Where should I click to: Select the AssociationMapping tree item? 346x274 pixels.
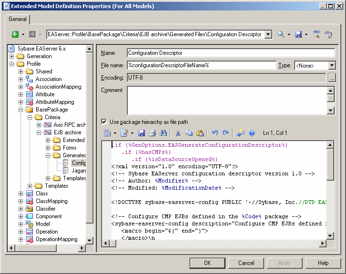click(x=58, y=87)
